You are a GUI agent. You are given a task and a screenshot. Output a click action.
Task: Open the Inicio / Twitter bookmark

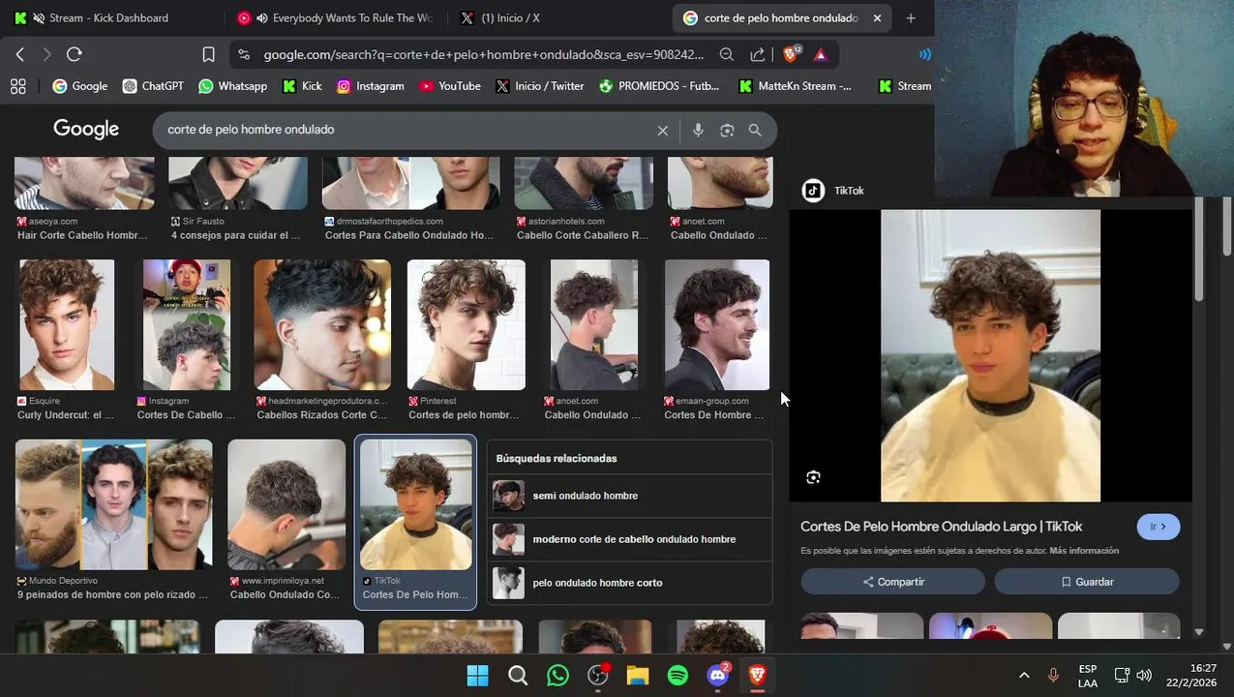(x=540, y=86)
